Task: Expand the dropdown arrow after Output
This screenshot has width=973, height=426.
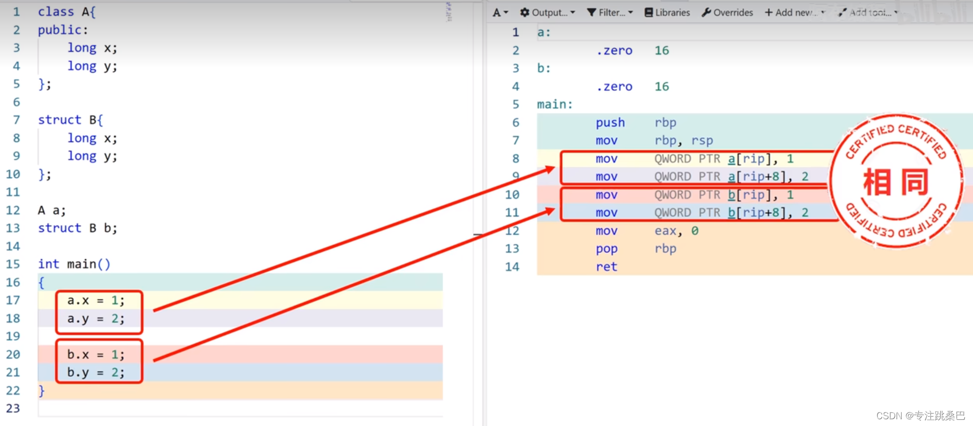Action: tap(573, 12)
